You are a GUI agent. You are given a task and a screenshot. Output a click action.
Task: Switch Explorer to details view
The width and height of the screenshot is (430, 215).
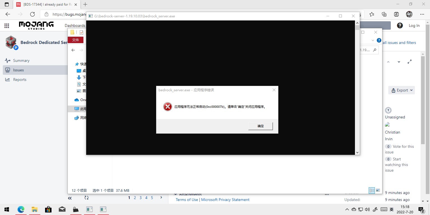[372, 190]
